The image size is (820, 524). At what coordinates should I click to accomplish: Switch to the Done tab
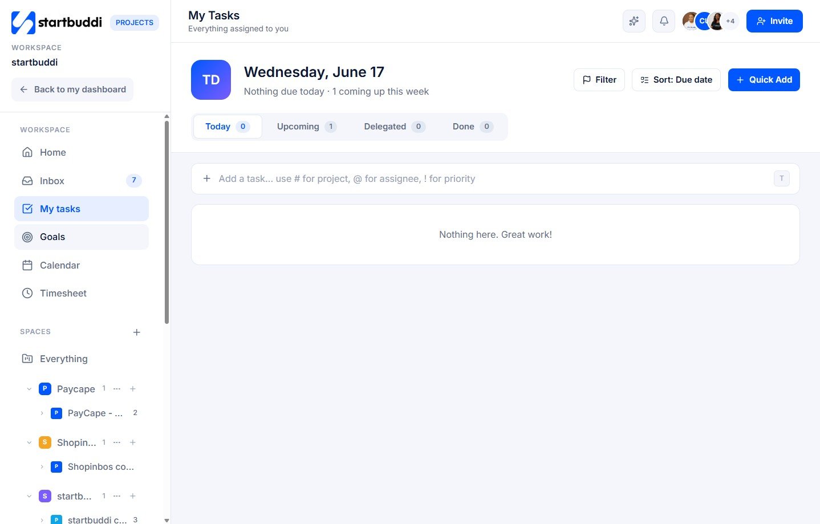(473, 127)
